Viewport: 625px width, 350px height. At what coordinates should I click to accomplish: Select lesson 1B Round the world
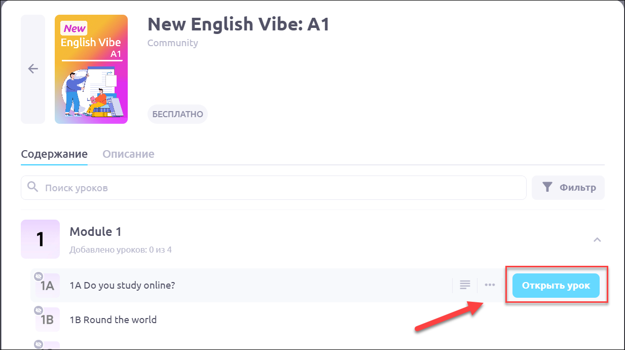(113, 320)
